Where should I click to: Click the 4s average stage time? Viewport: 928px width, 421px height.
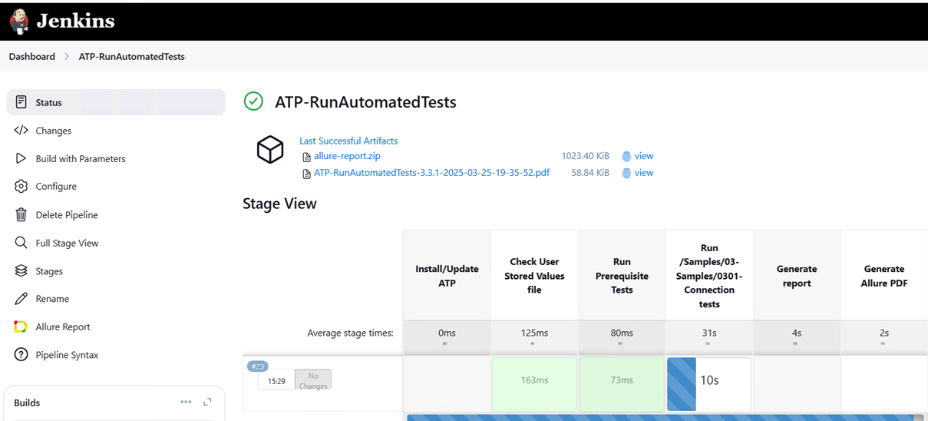point(797,333)
